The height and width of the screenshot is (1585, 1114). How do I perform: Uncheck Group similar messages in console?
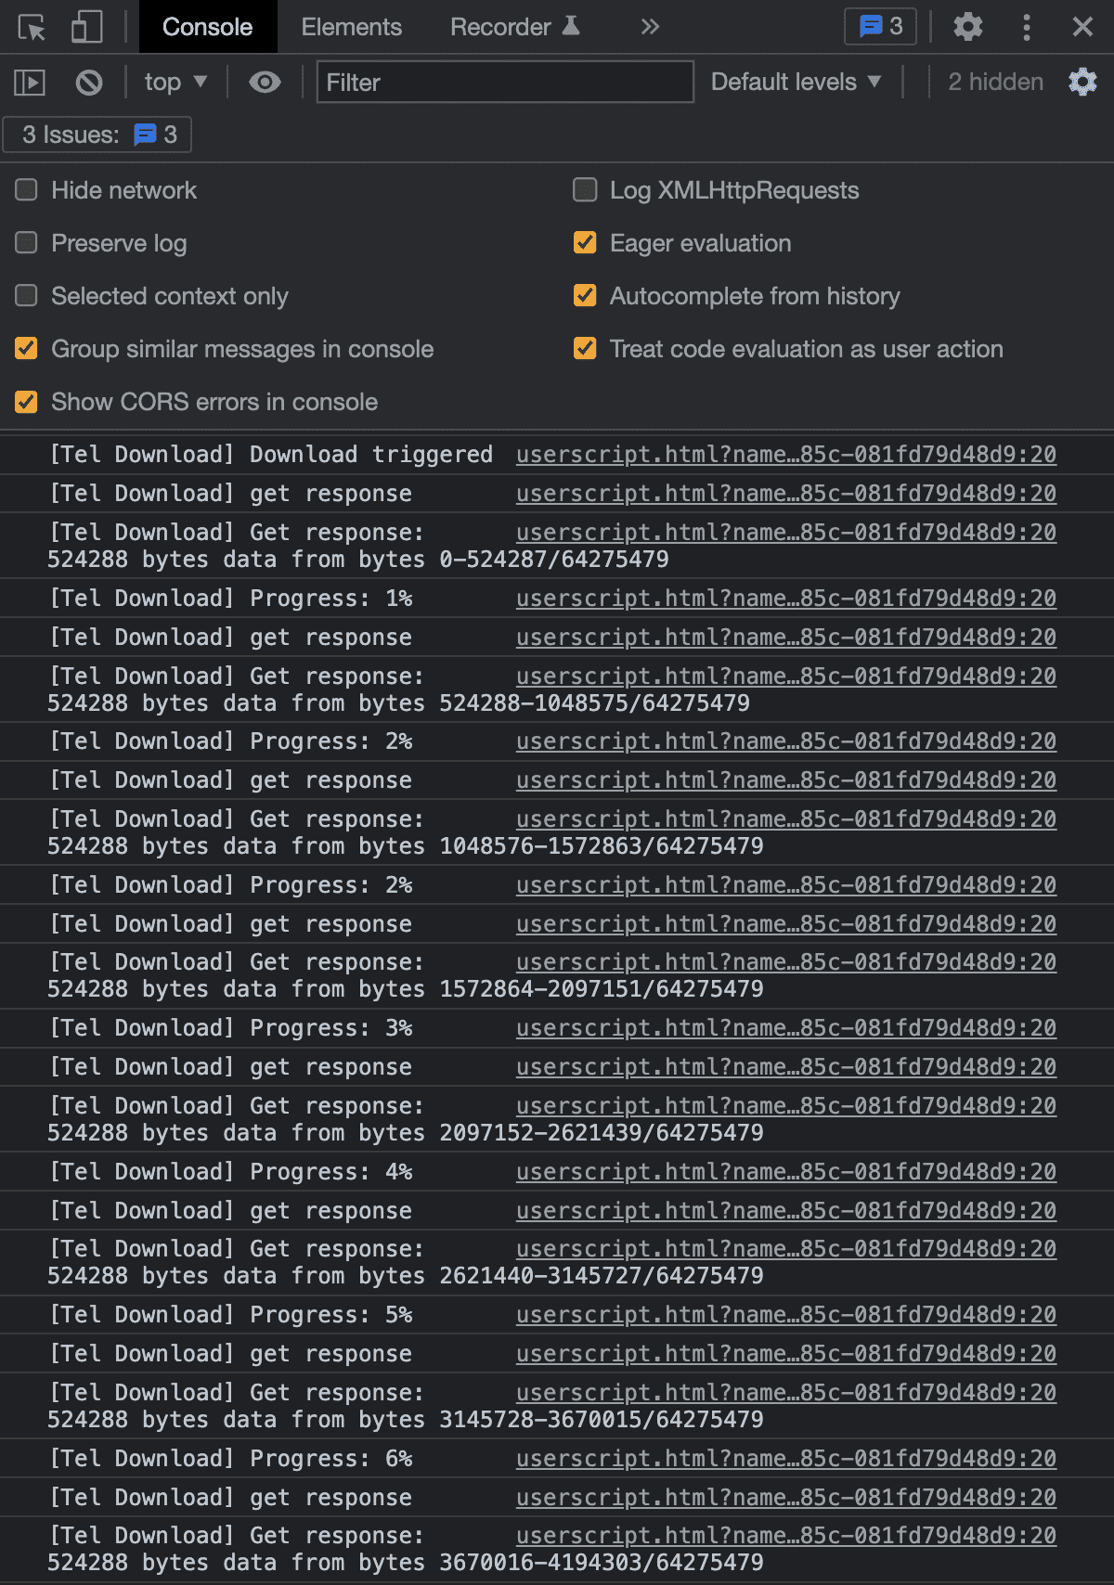tap(25, 349)
